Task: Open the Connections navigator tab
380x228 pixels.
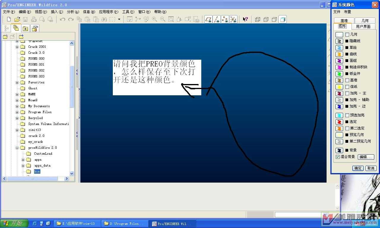Action: (35, 28)
